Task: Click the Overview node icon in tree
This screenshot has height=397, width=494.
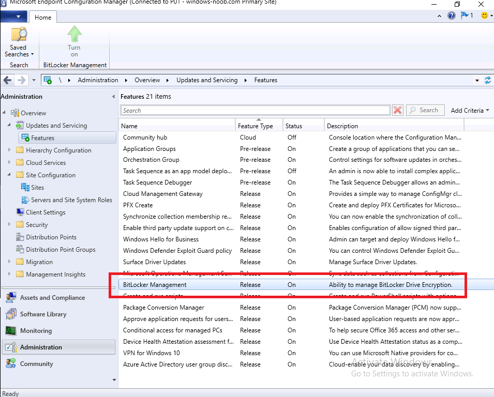Action: 15,113
